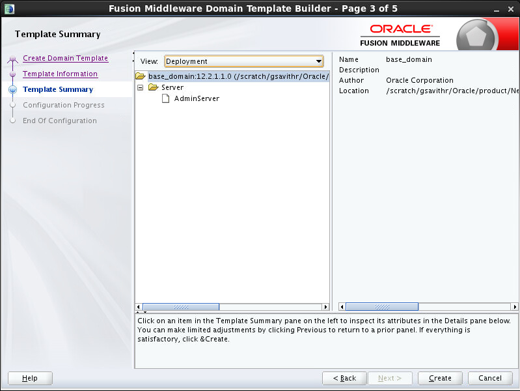This screenshot has height=391, width=520.
Task: Click the Oracle Corporation author value
Action: [420, 80]
